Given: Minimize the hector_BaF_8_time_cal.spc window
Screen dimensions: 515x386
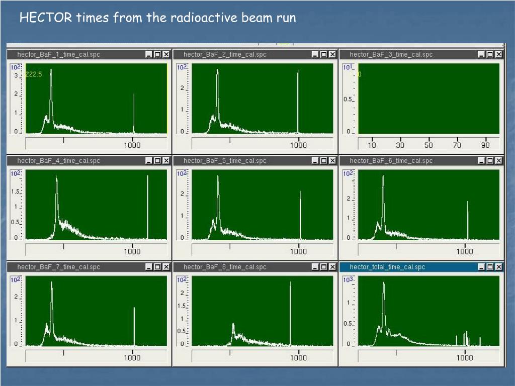Looking at the screenshot, I should coord(315,267).
